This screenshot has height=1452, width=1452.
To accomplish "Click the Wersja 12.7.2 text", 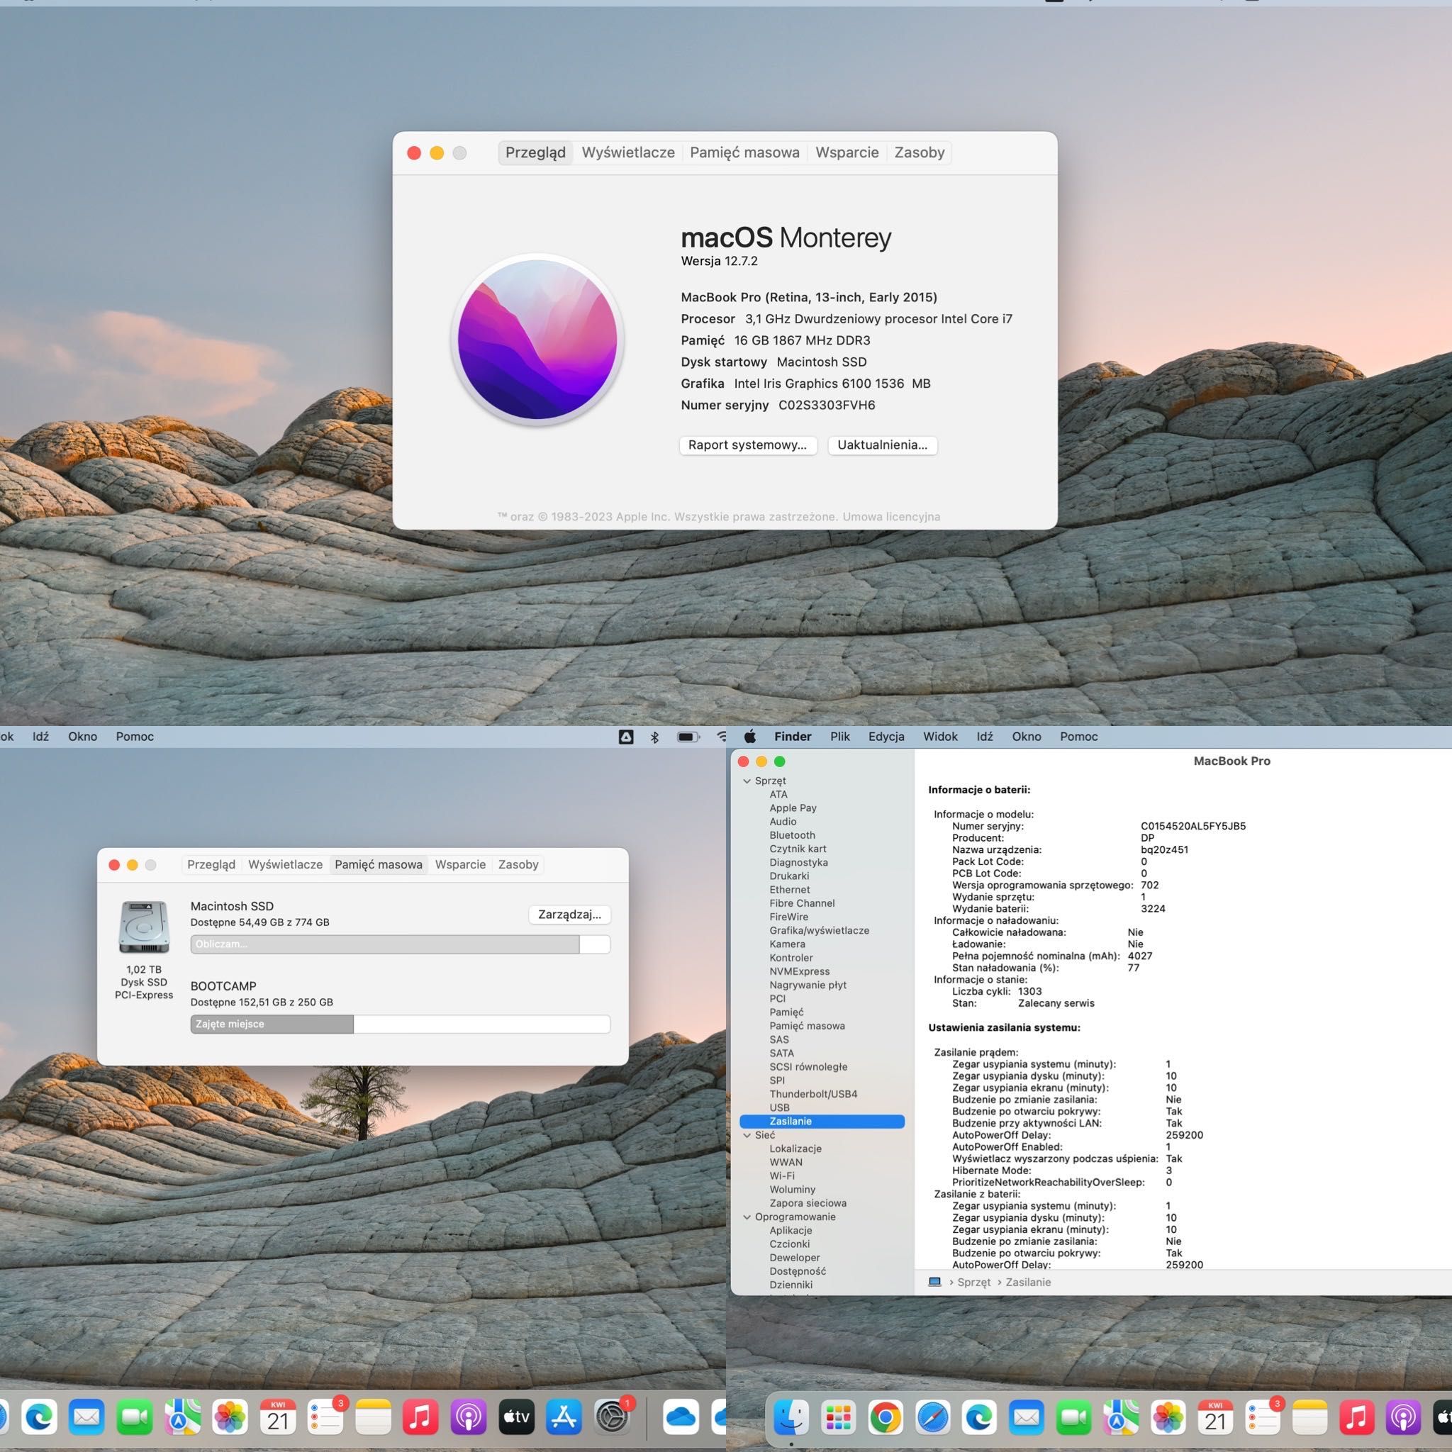I will click(719, 261).
